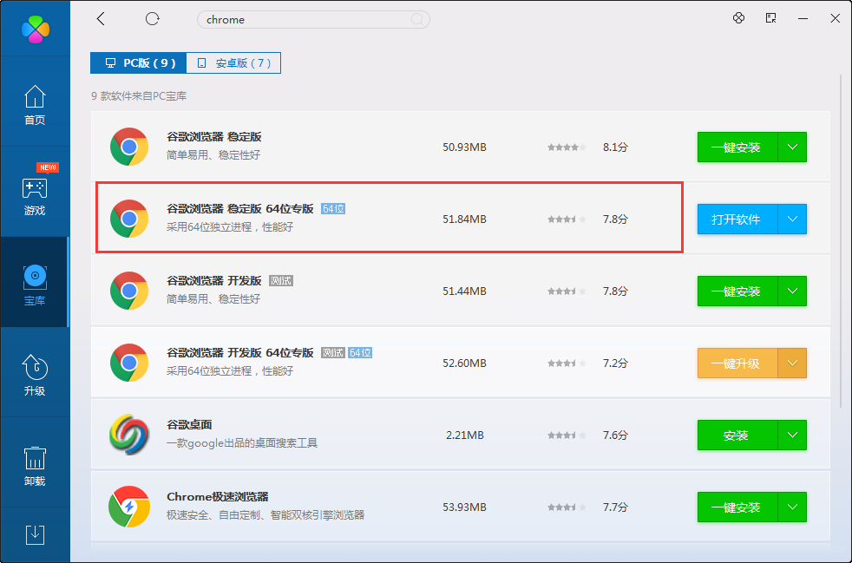Expand install options for 谷歌桌面

tap(792, 435)
